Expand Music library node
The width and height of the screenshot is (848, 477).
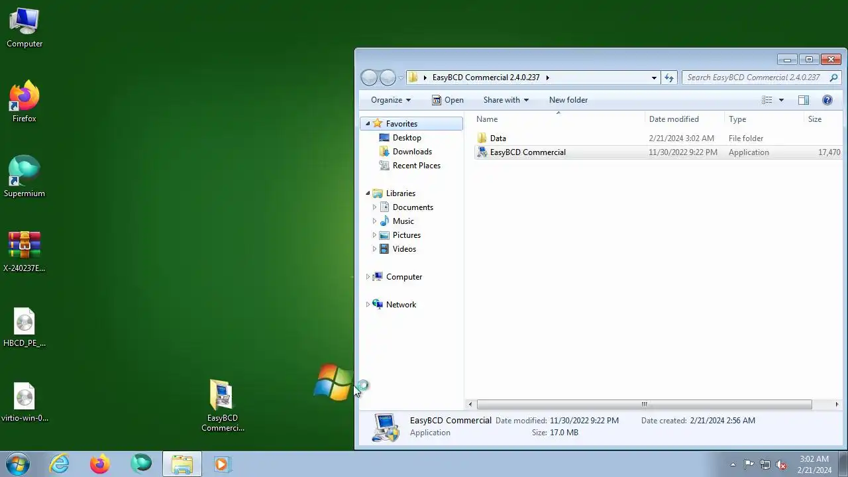click(x=374, y=221)
